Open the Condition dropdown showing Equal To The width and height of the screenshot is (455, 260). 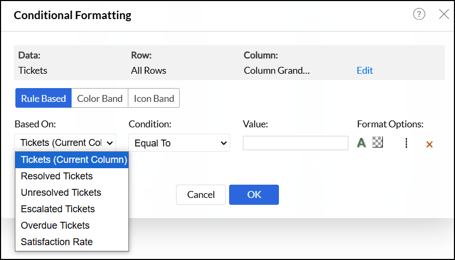179,143
